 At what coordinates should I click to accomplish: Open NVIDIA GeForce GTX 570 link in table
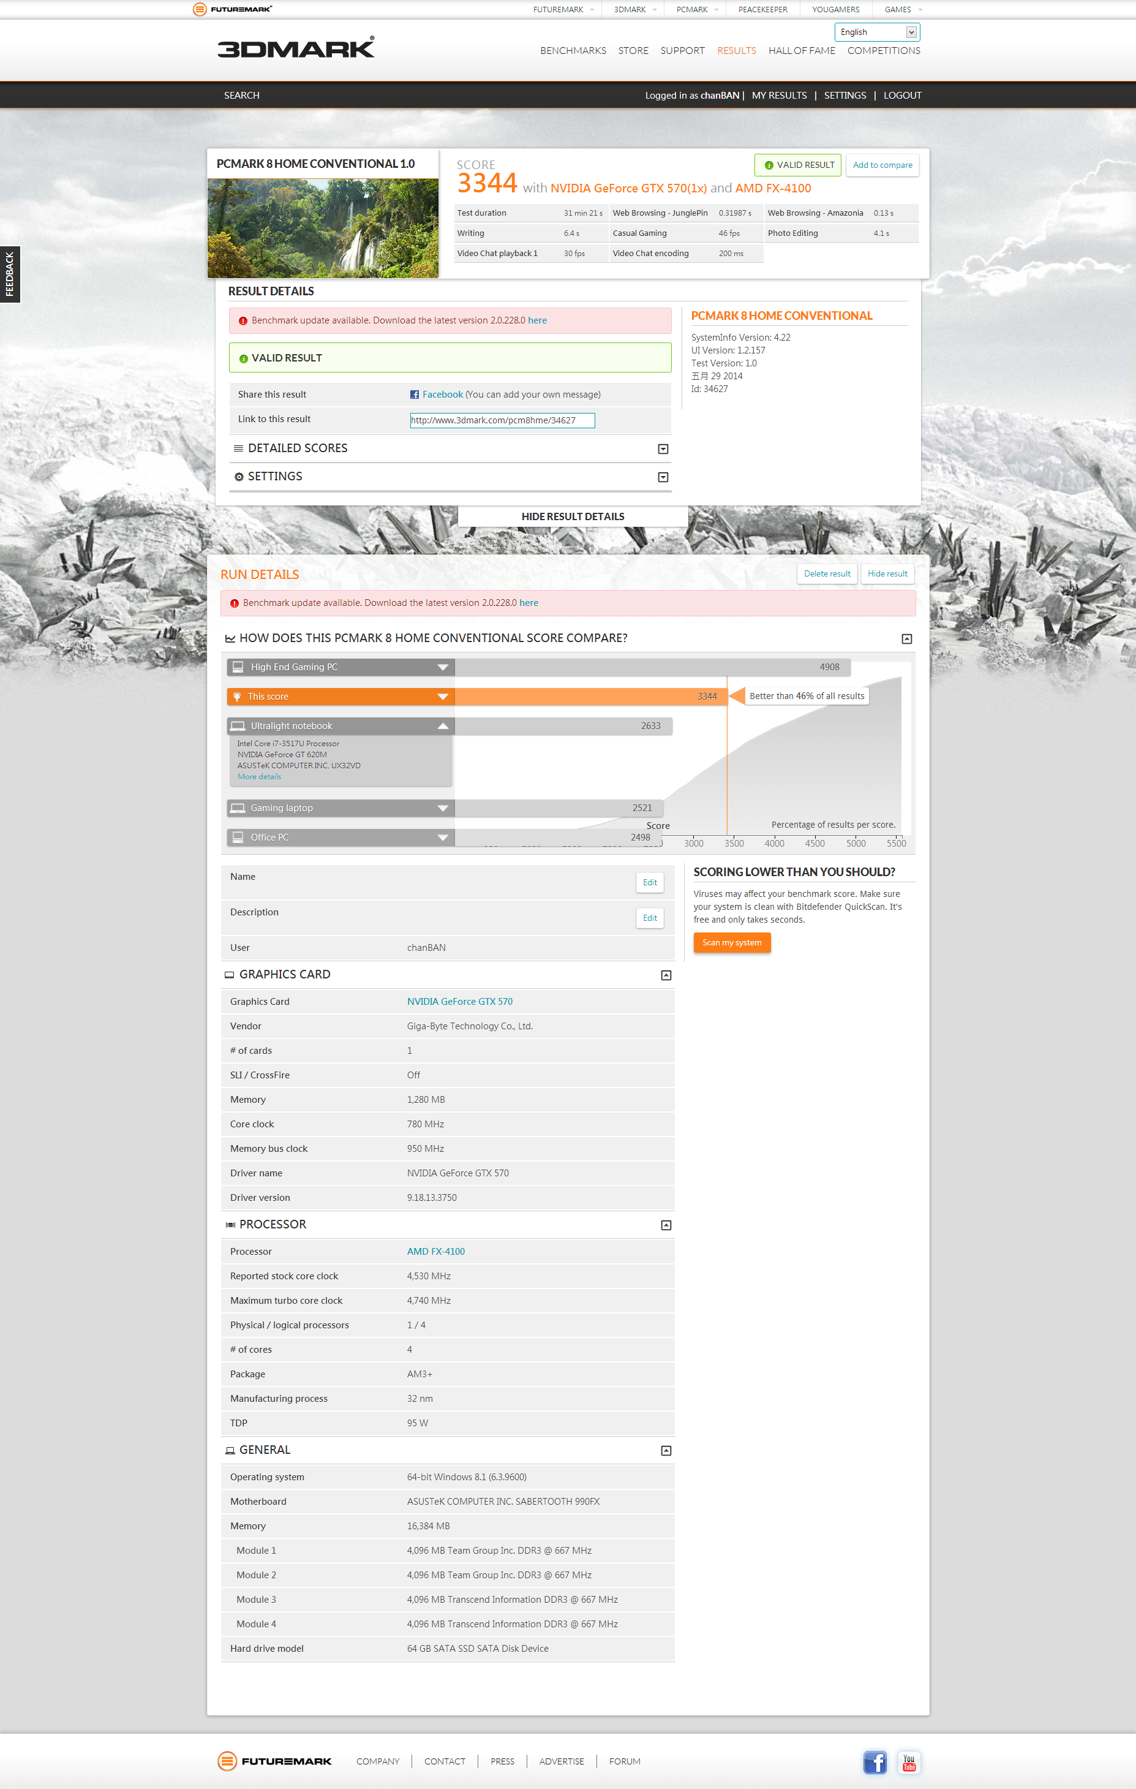[x=459, y=1002]
